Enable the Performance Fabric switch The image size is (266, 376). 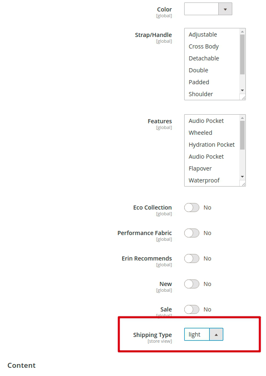[192, 233]
